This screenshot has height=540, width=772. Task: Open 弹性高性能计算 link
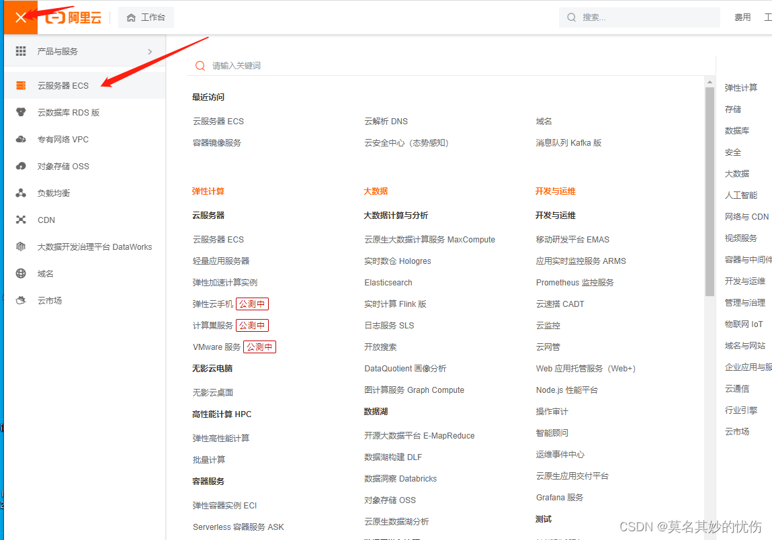[x=221, y=438]
